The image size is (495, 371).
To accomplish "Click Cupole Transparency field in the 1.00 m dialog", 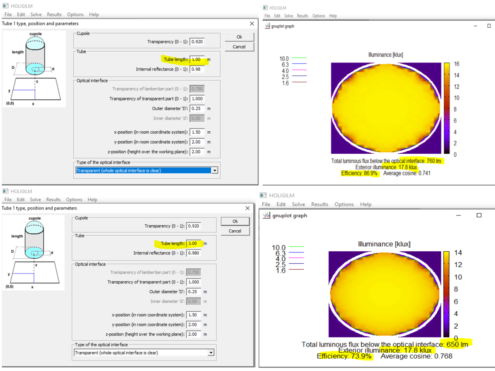I will 197,42.
